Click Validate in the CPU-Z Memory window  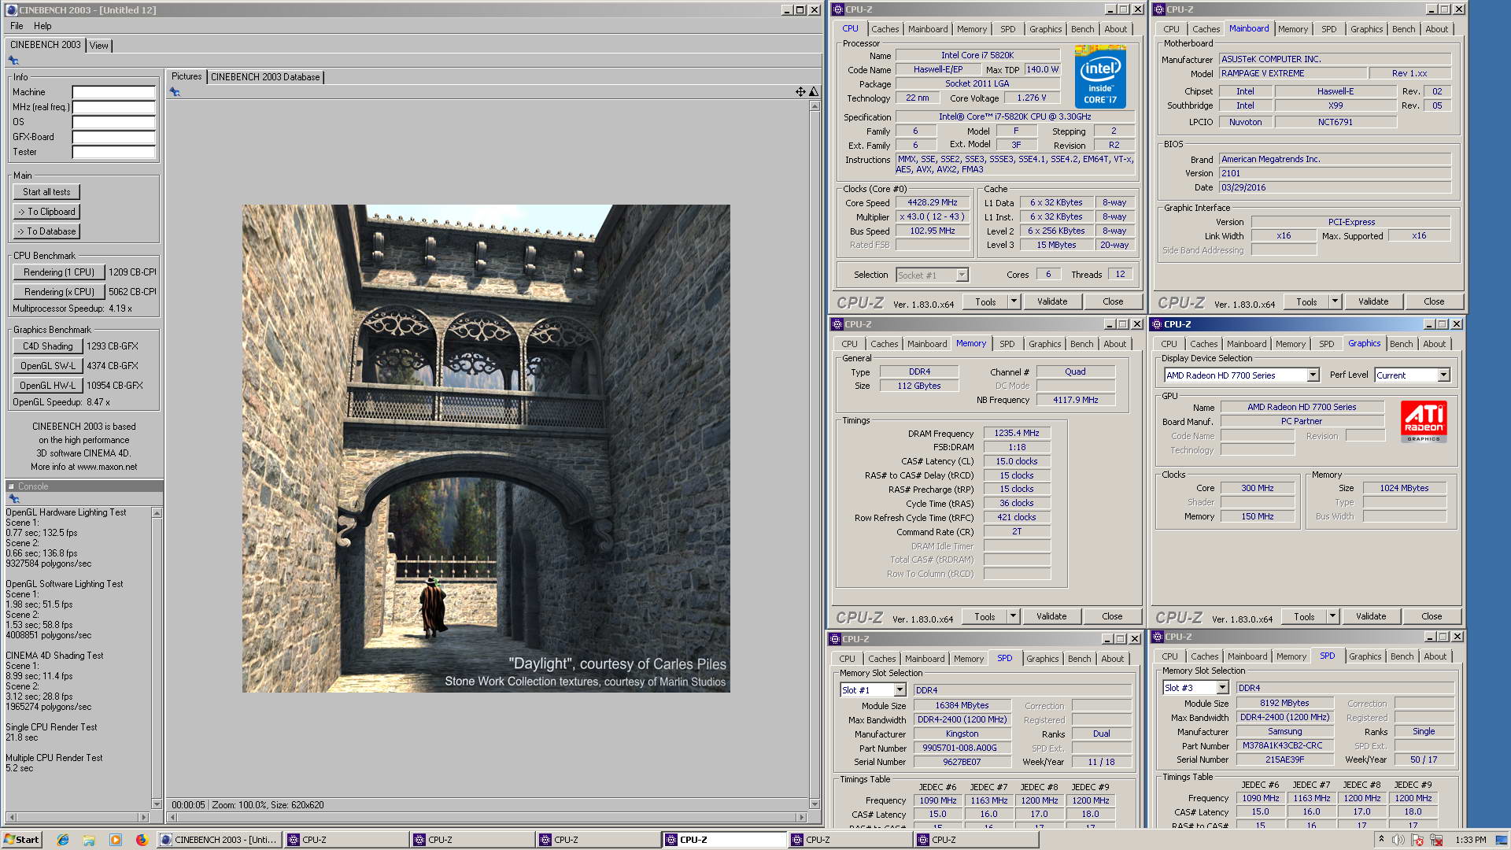[1051, 616]
